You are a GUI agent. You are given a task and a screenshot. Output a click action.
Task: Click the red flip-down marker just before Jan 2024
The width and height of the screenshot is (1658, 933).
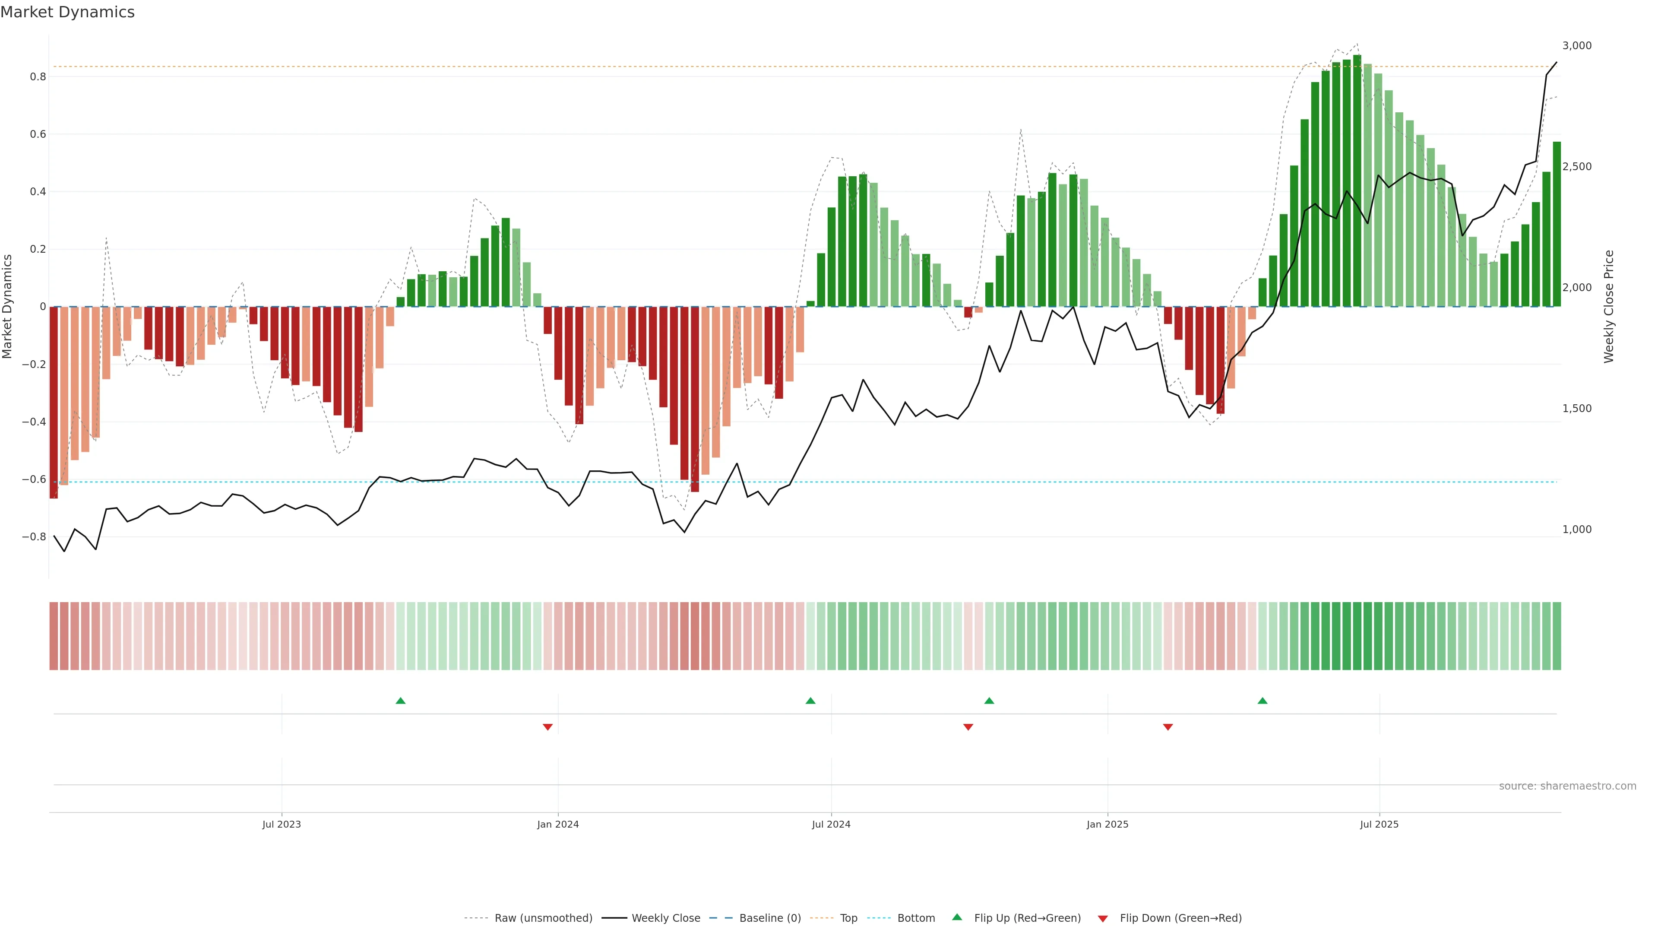(548, 727)
